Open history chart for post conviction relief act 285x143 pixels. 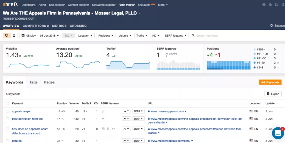click(126, 119)
